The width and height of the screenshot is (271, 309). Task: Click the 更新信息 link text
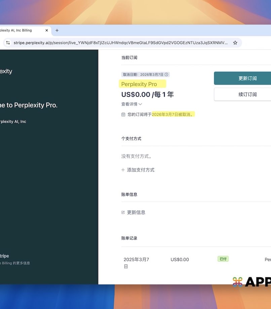pyautogui.click(x=136, y=213)
